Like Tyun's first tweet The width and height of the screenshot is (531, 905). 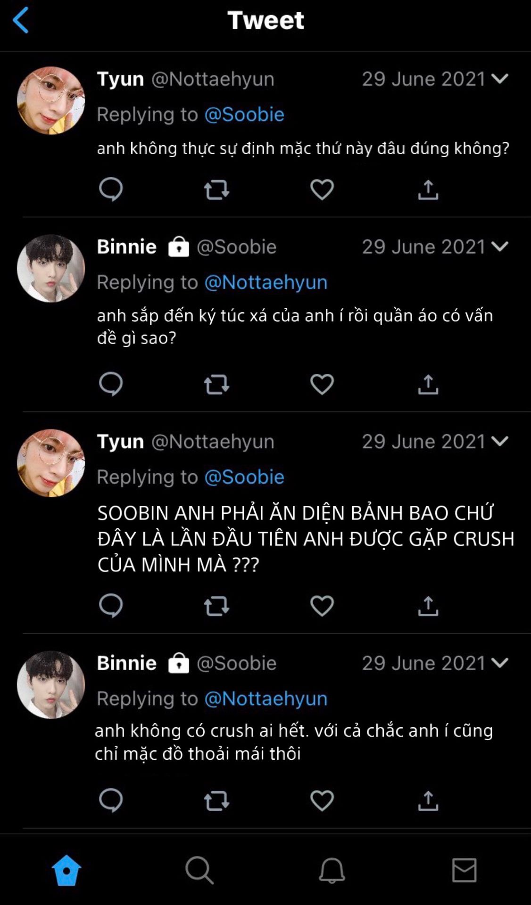[x=322, y=189]
